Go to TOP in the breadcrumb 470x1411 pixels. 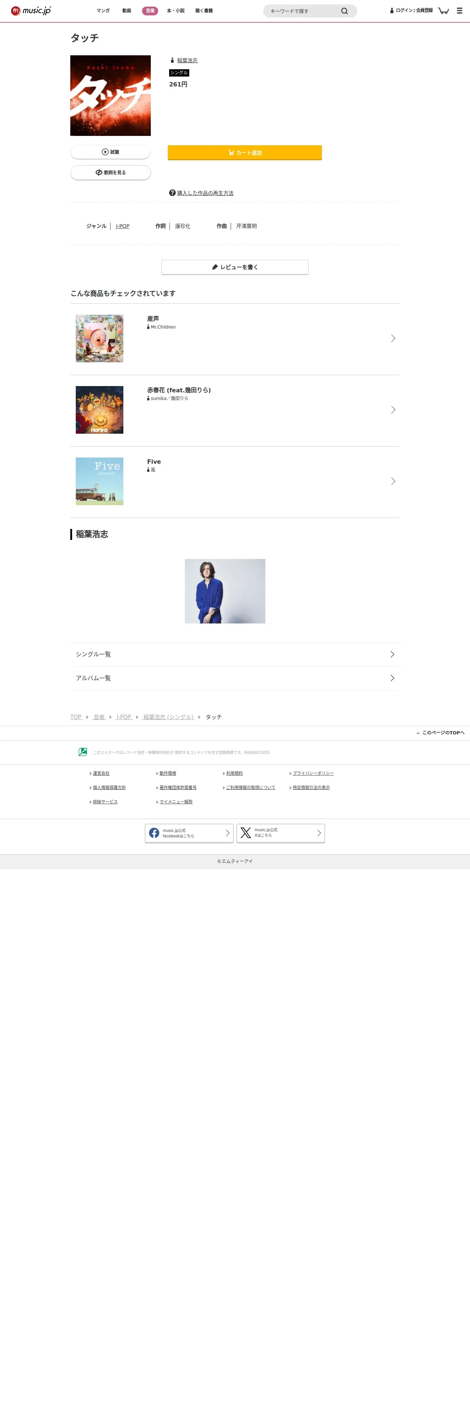[76, 717]
